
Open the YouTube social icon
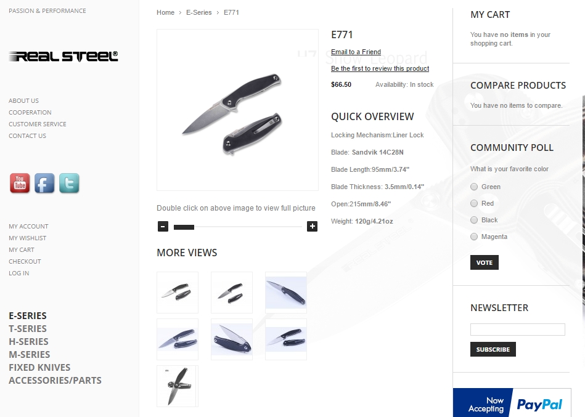[x=20, y=183]
